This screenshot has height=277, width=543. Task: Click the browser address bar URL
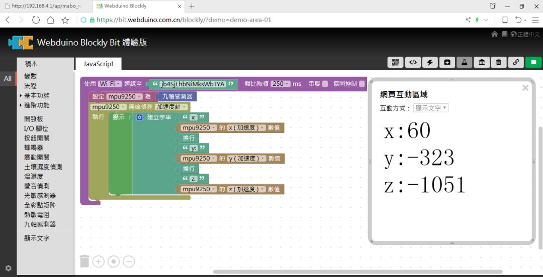(184, 20)
